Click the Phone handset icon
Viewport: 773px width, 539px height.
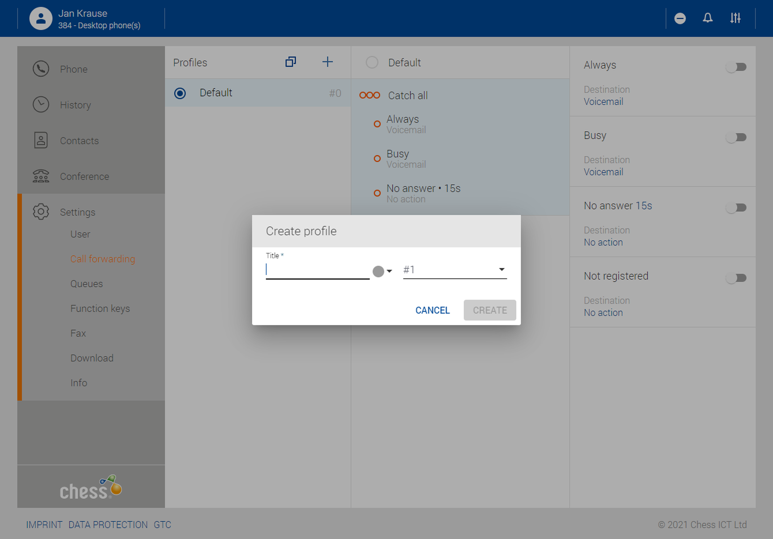(41, 69)
